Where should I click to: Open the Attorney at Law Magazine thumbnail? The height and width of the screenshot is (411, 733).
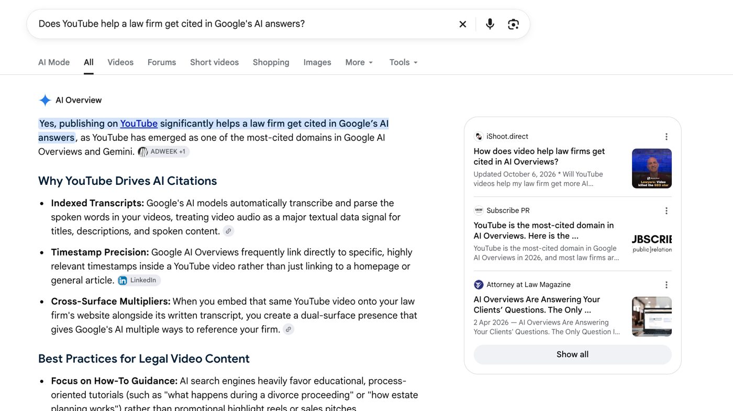[x=652, y=317]
